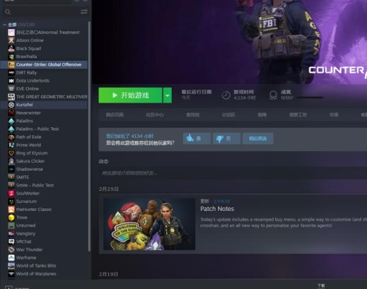Click the Abnormal Treatment game icon
The image size is (367, 289).
pos(12,33)
